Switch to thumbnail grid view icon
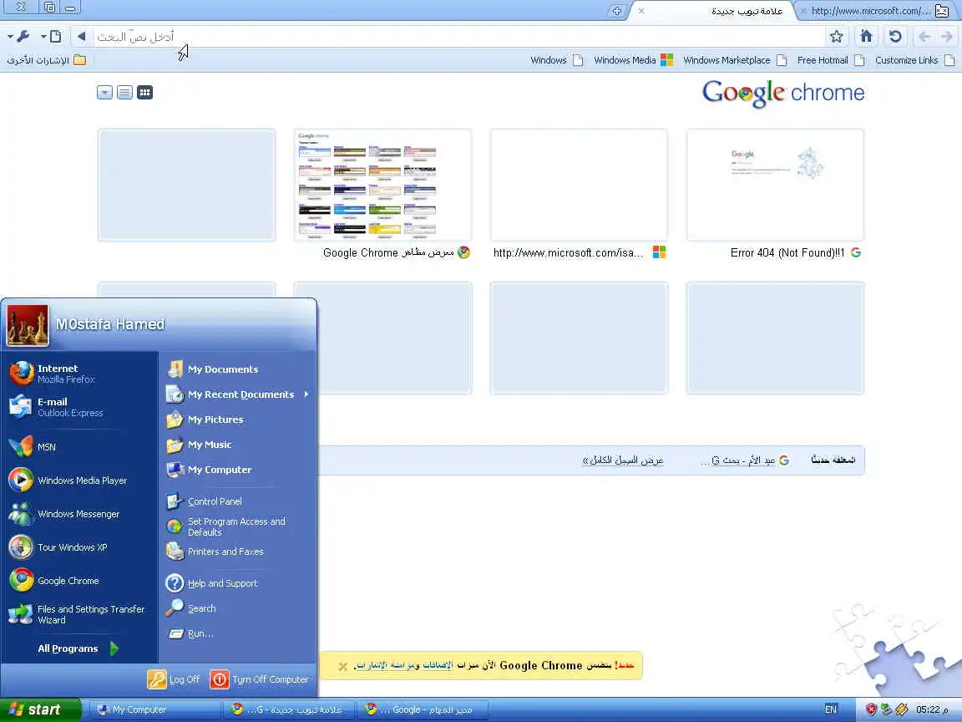The width and height of the screenshot is (962, 722). click(x=144, y=93)
